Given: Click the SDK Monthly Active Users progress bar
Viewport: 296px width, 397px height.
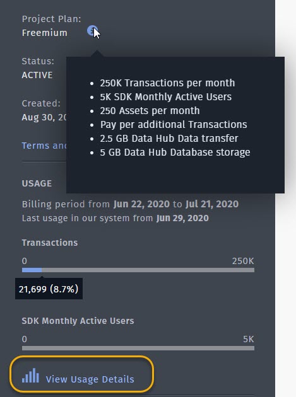Looking at the screenshot, I should (x=138, y=348).
